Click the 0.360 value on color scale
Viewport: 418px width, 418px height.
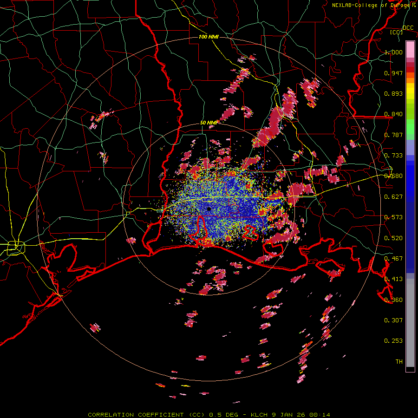click(393, 300)
